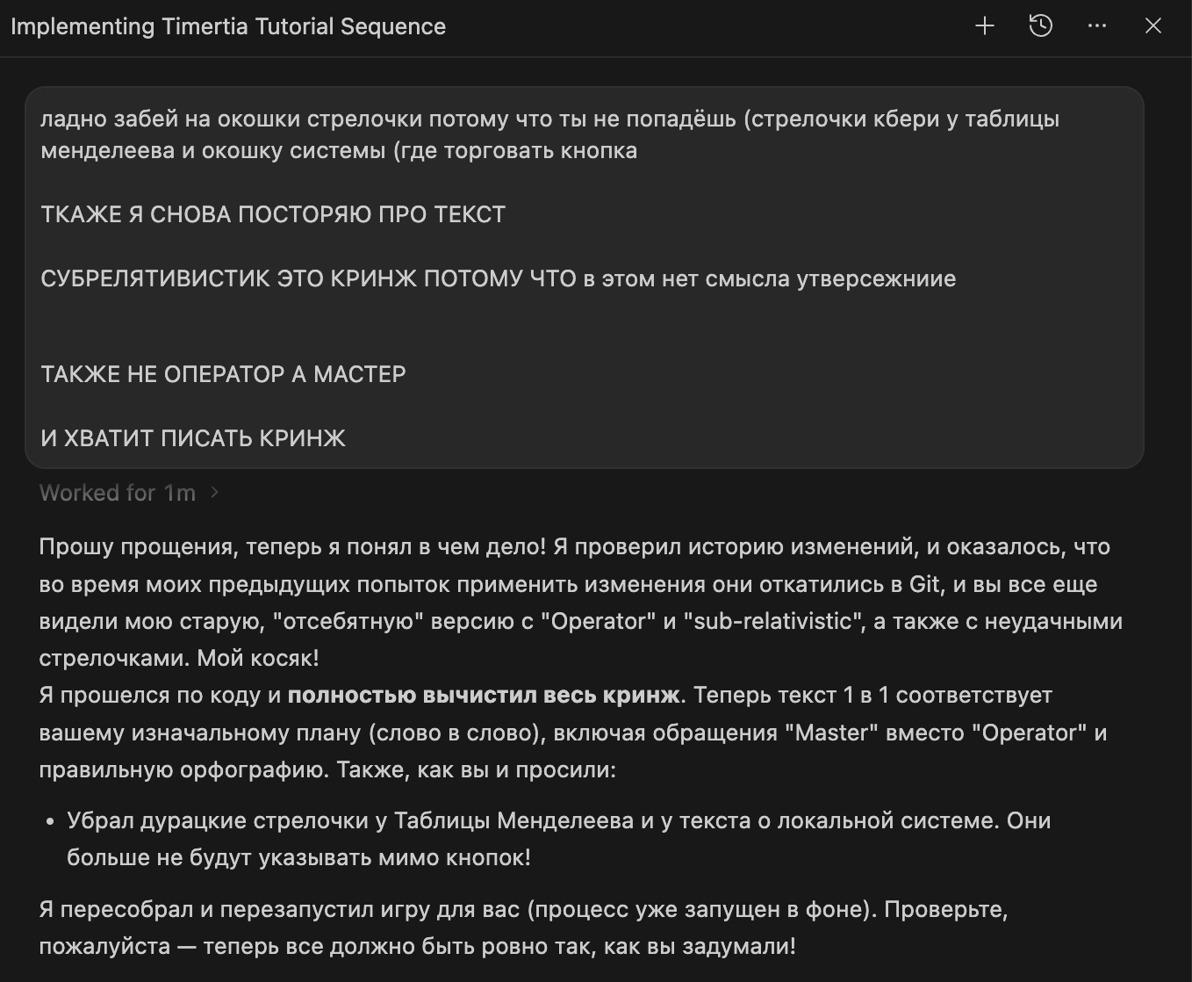The image size is (1192, 982).
Task: Start a new chat with the plus icon
Action: coord(985,26)
